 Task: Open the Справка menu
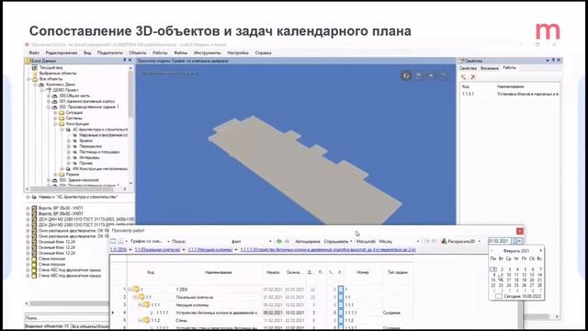coord(264,53)
